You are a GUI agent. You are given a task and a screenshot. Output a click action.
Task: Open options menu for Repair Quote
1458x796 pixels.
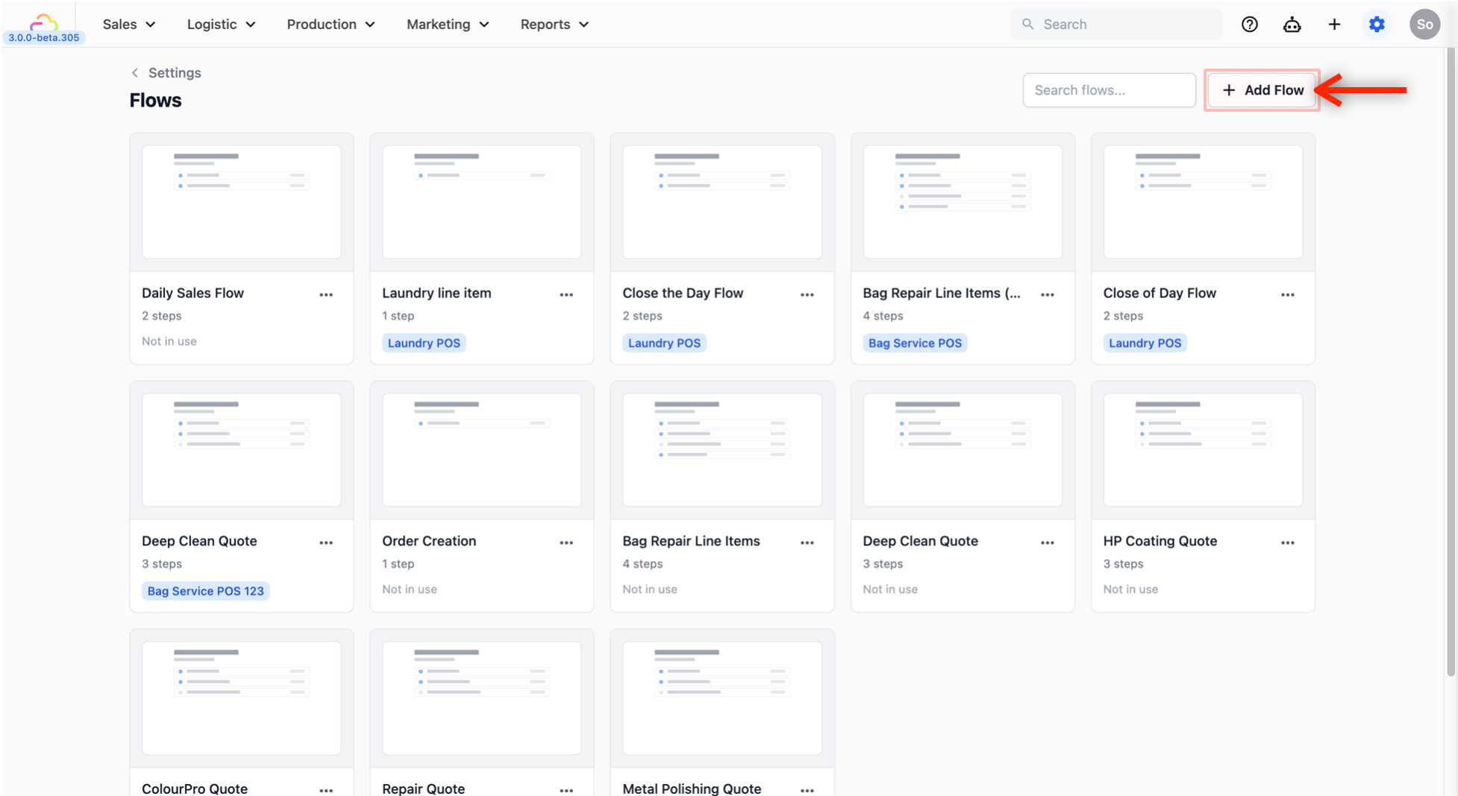coord(566,789)
